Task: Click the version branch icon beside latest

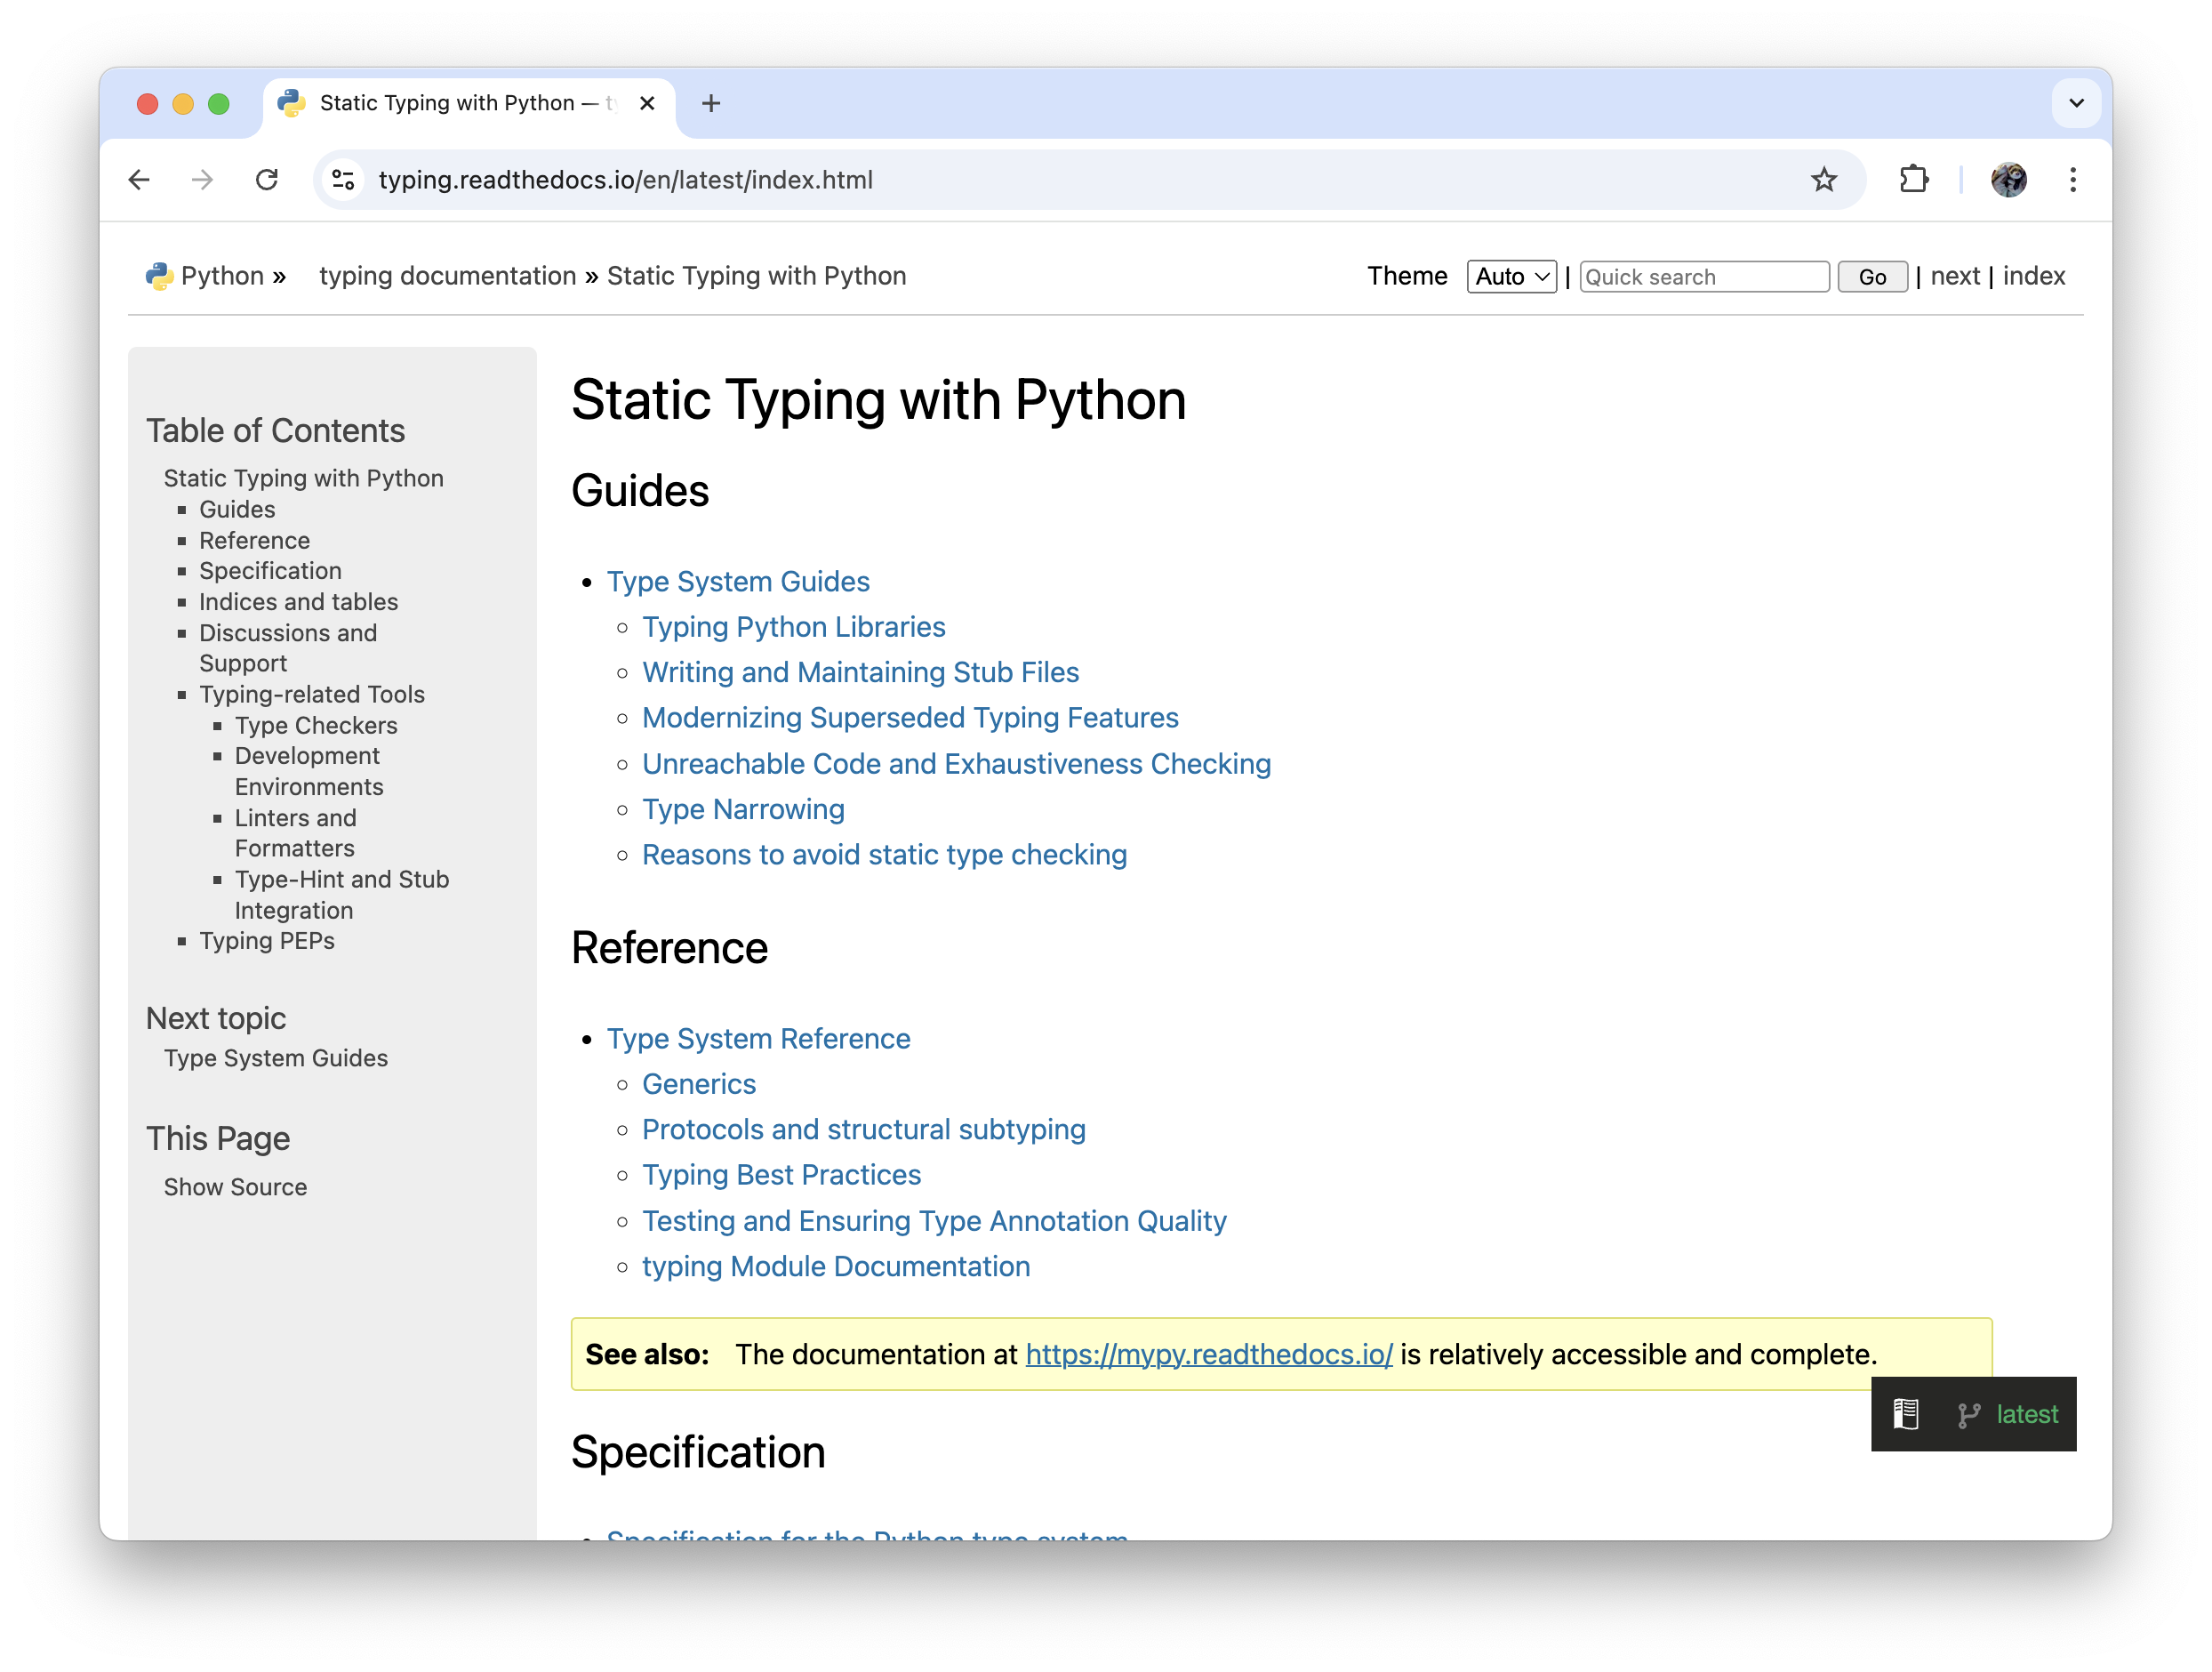Action: (x=1969, y=1415)
